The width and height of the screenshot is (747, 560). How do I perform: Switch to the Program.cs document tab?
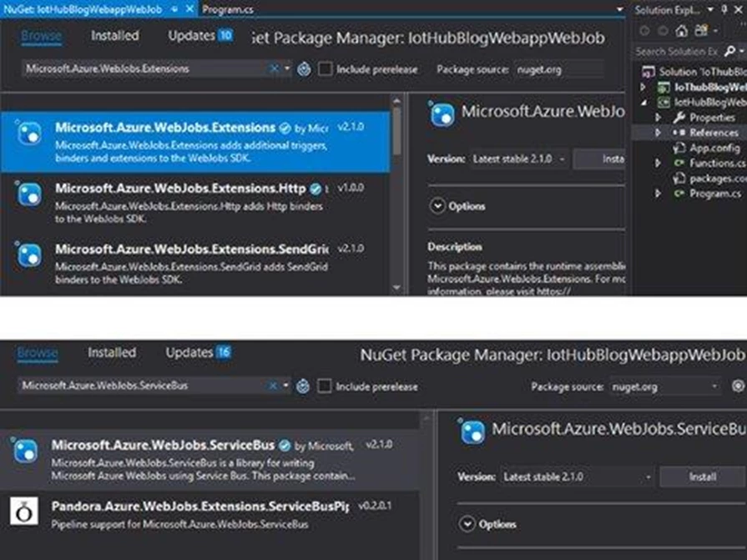[227, 8]
